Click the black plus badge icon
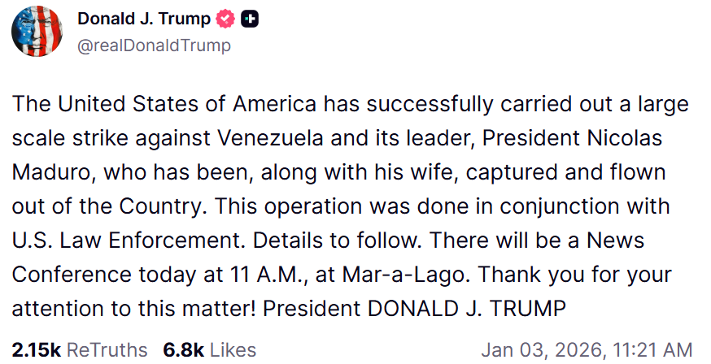Screen dimensions: 711x364 tap(250, 19)
